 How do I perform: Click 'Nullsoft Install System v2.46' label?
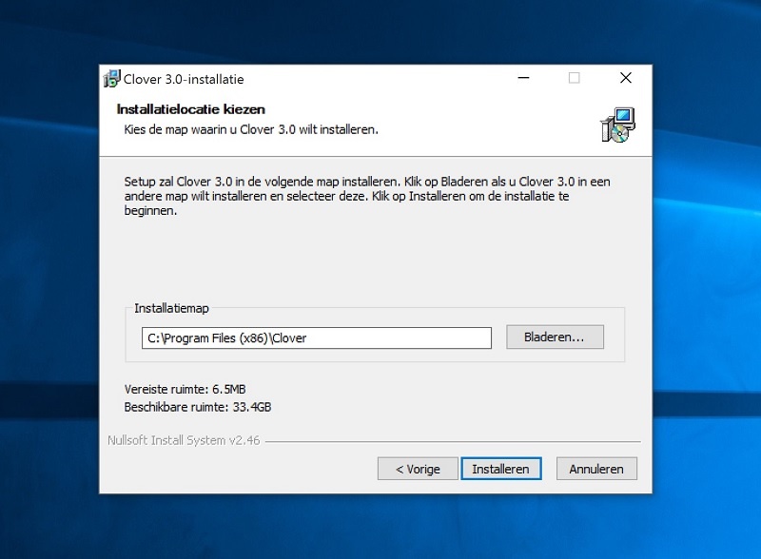point(184,440)
